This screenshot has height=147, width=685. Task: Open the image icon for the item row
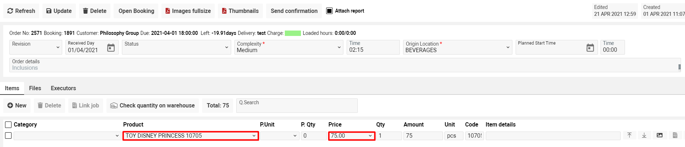(659, 135)
